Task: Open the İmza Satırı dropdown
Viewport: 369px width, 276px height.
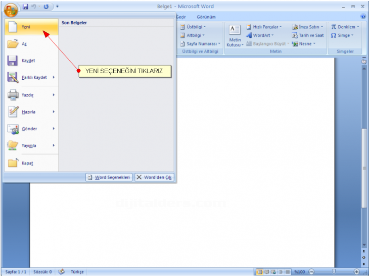Action: coord(308,27)
